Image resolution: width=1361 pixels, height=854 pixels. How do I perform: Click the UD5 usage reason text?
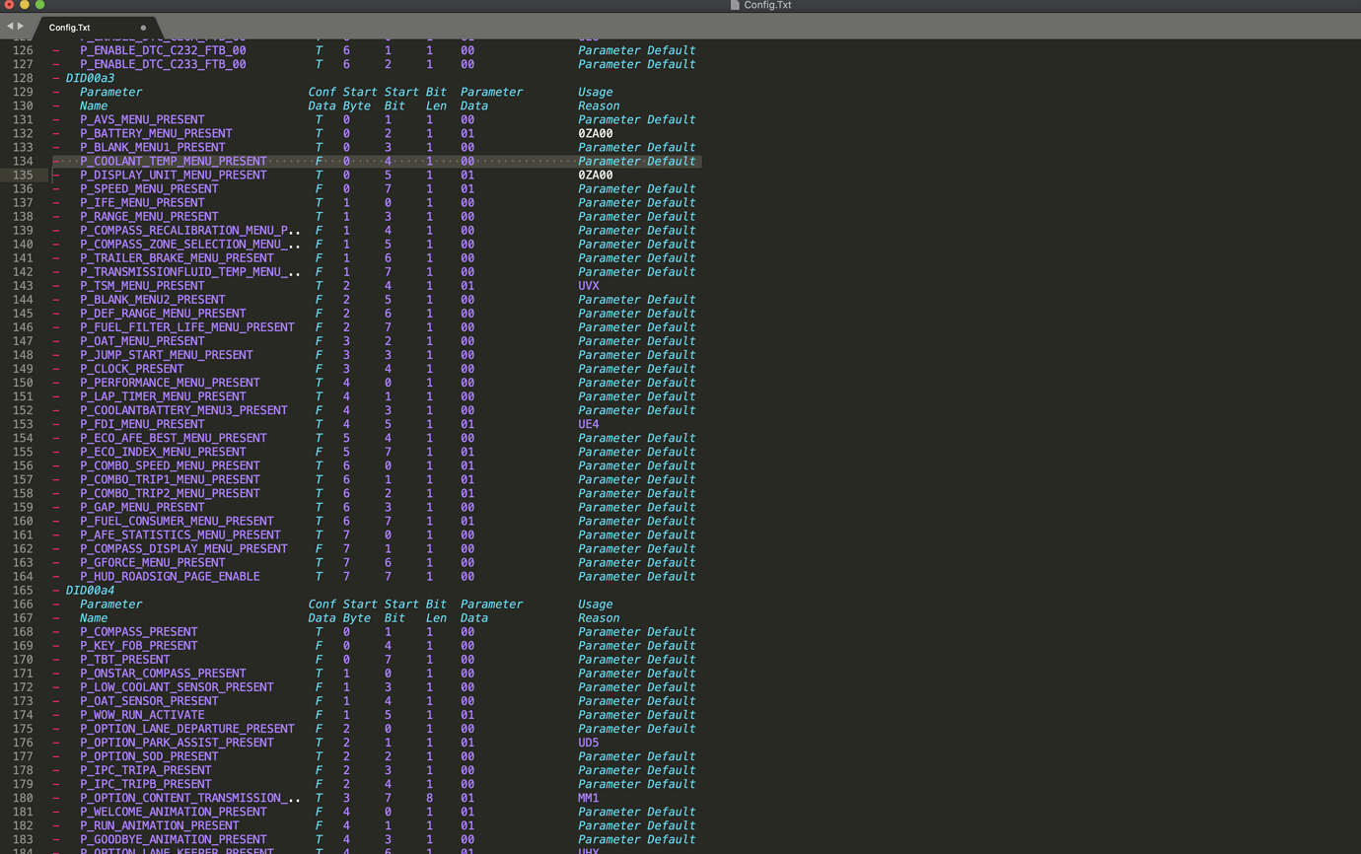[587, 743]
